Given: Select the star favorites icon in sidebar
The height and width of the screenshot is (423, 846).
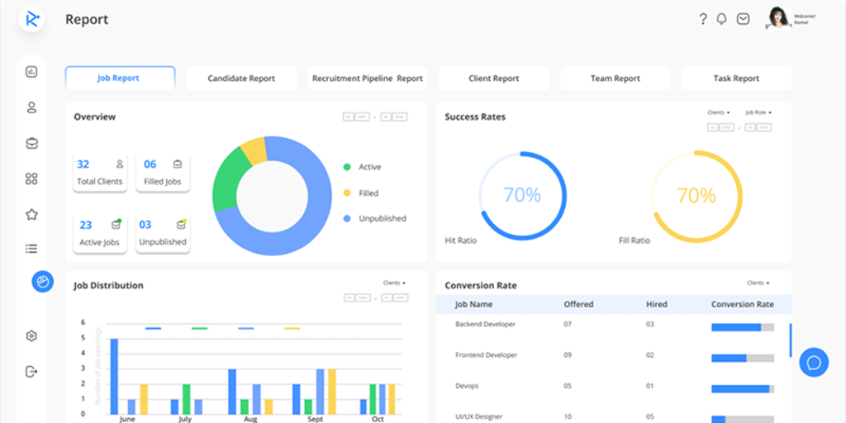Looking at the screenshot, I should [31, 215].
